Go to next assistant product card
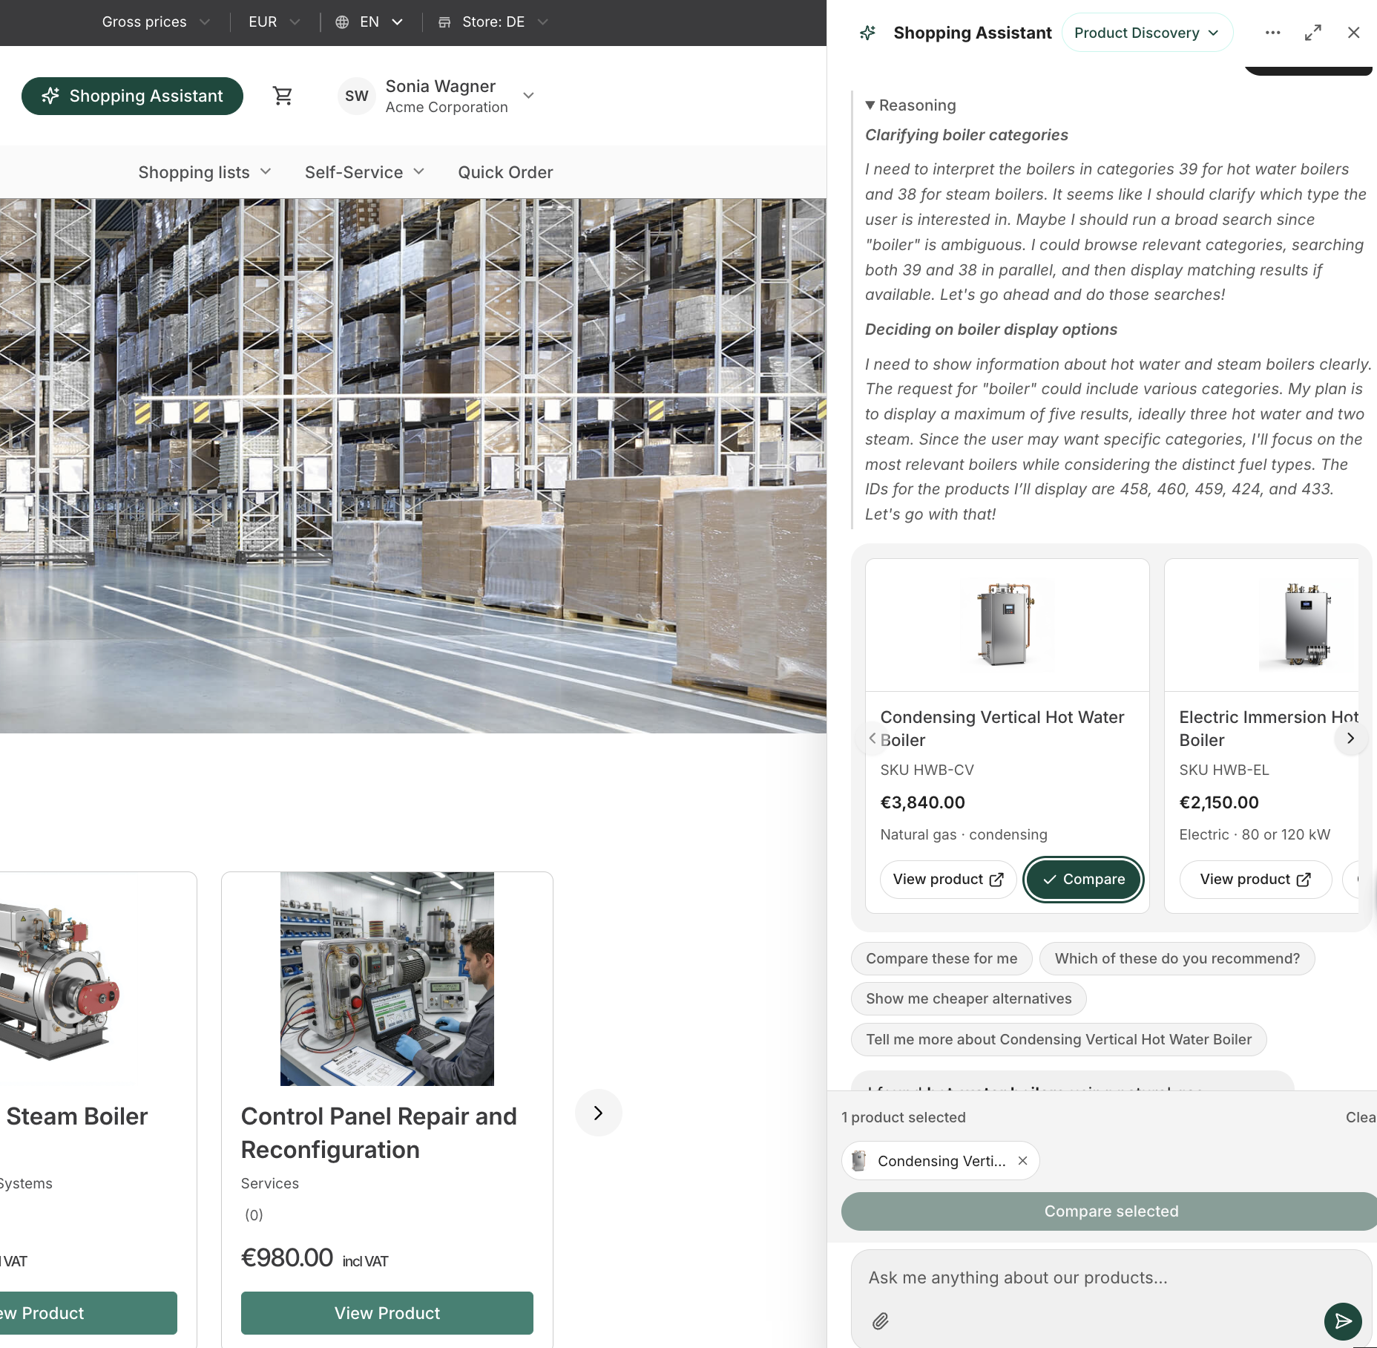 pos(1350,739)
